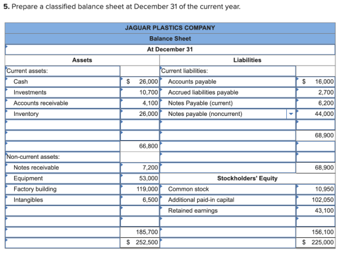Select the Accounts receivable label cell
This screenshot has width=344, height=257.
pos(63,103)
